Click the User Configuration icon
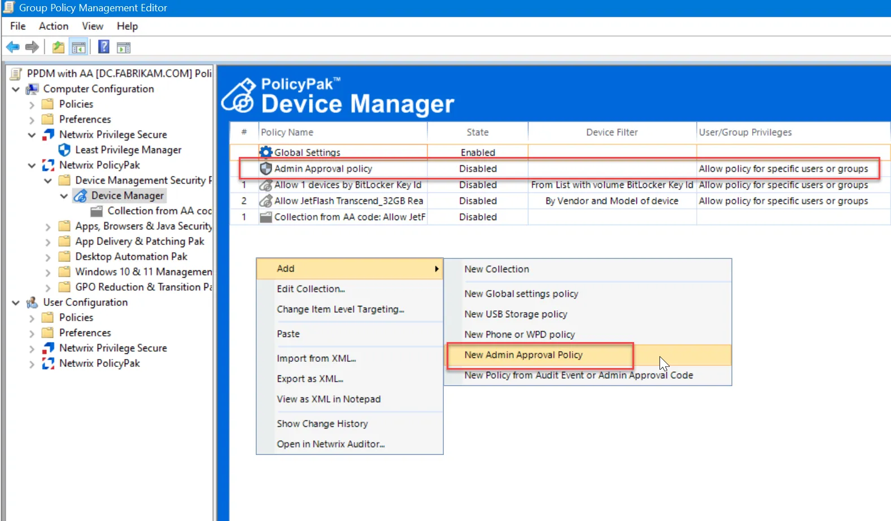 coord(33,303)
